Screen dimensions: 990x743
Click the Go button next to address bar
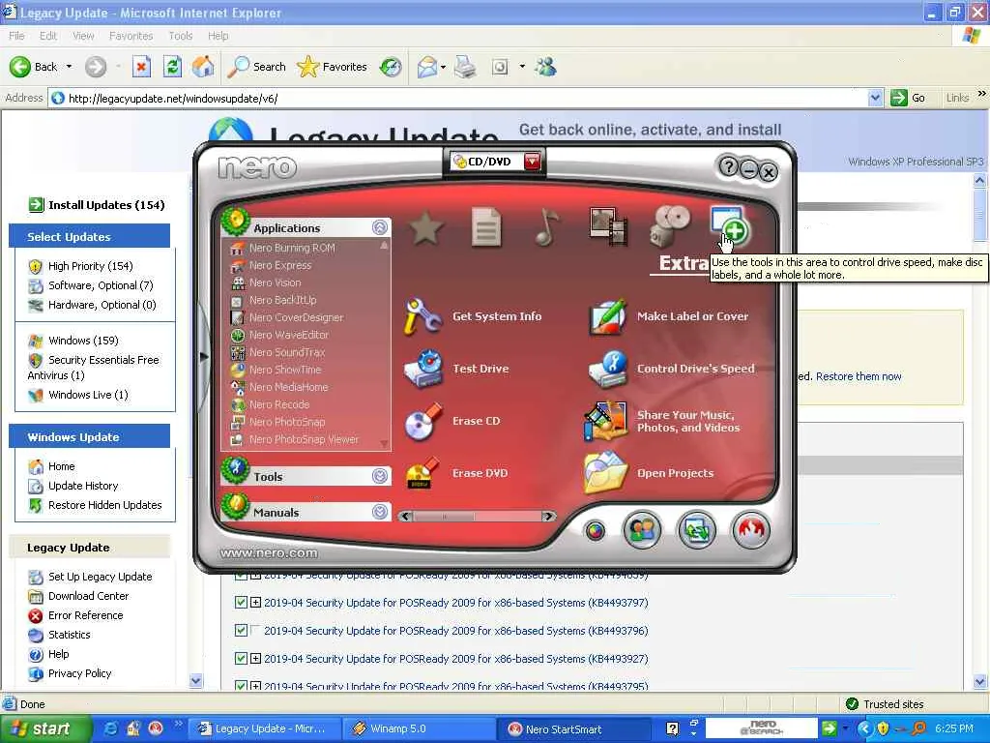908,98
